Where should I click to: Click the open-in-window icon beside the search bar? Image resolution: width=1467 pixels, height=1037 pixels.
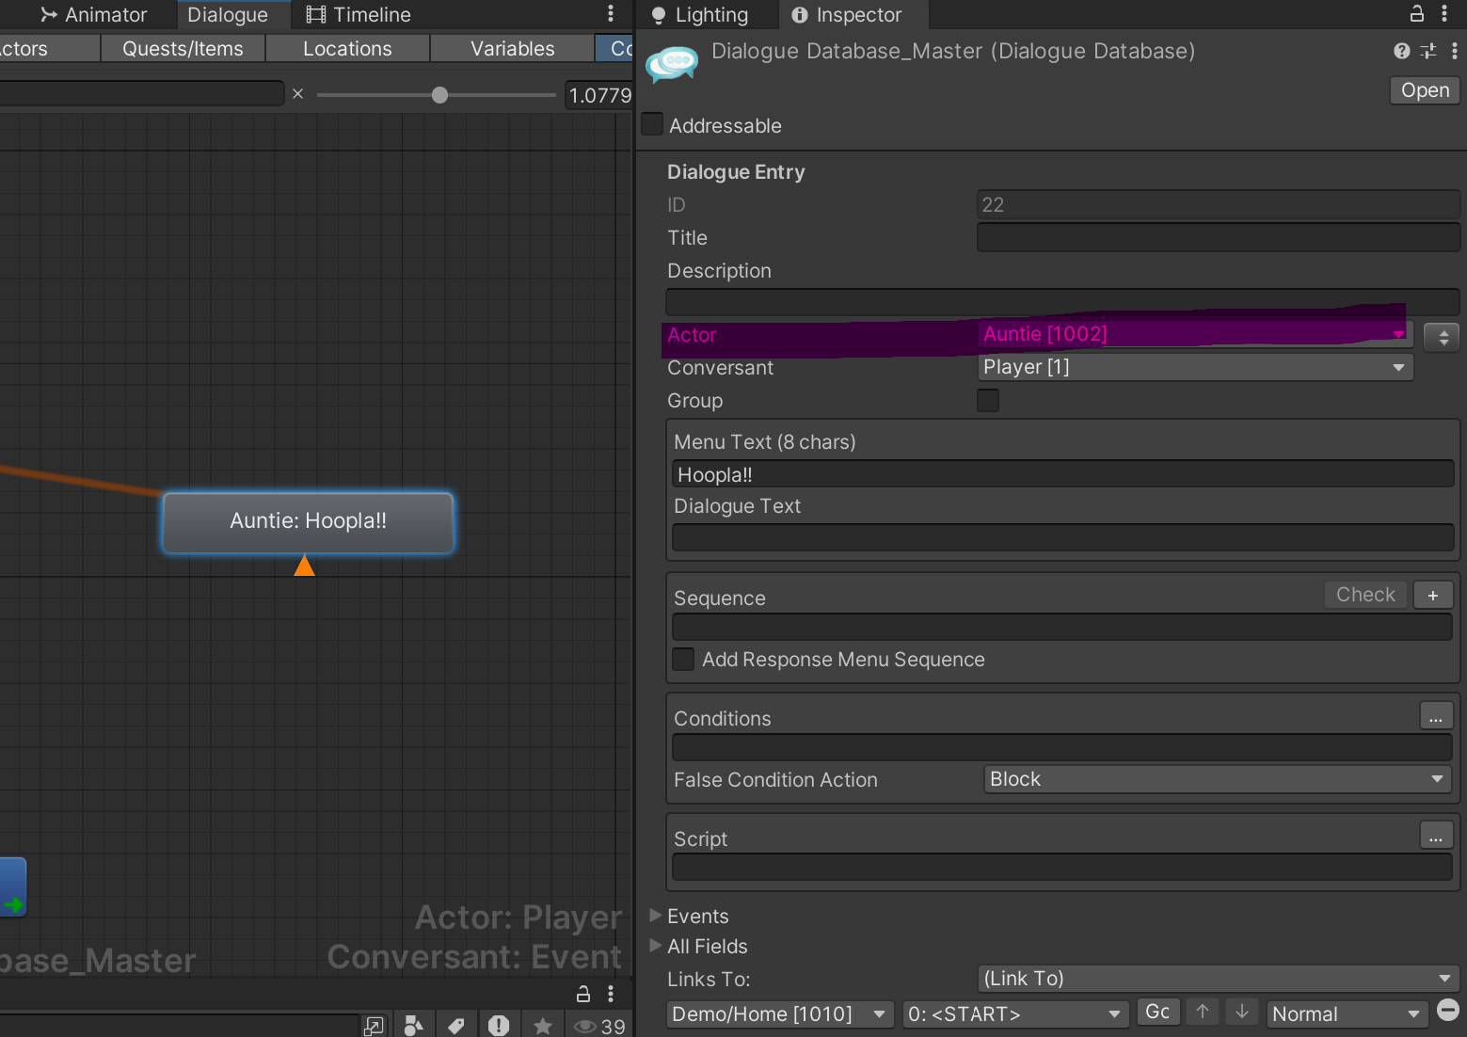[x=374, y=1026]
